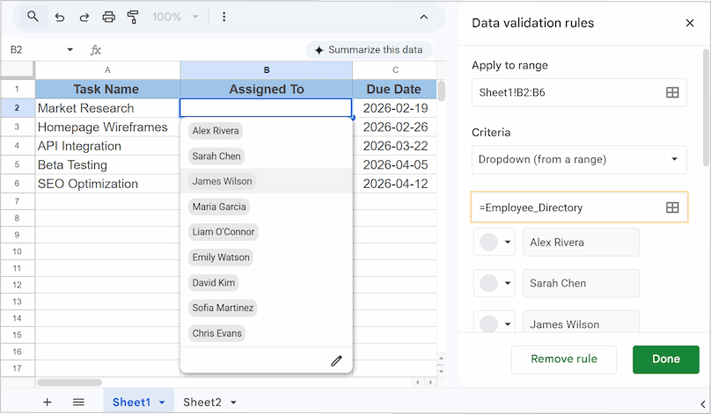The height and width of the screenshot is (414, 711).
Task: Choose Maria Garcia from the dropdown list
Action: [x=219, y=207]
